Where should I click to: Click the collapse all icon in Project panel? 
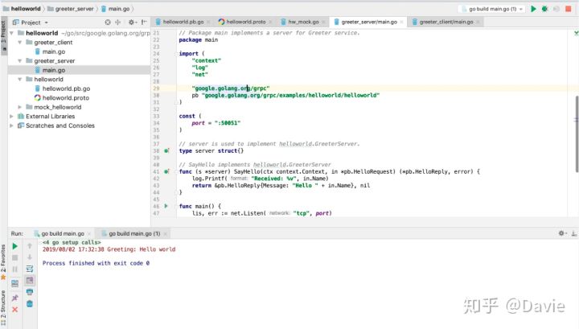tap(117, 23)
